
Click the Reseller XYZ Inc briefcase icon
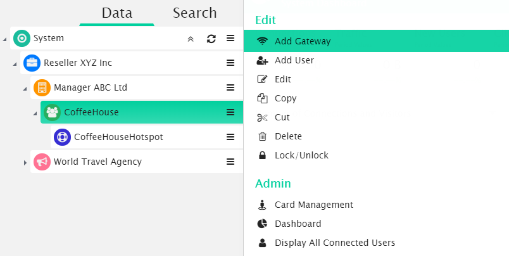pos(32,63)
